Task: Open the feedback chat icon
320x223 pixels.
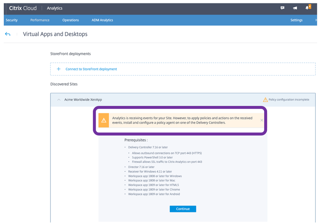Action: coord(282,8)
